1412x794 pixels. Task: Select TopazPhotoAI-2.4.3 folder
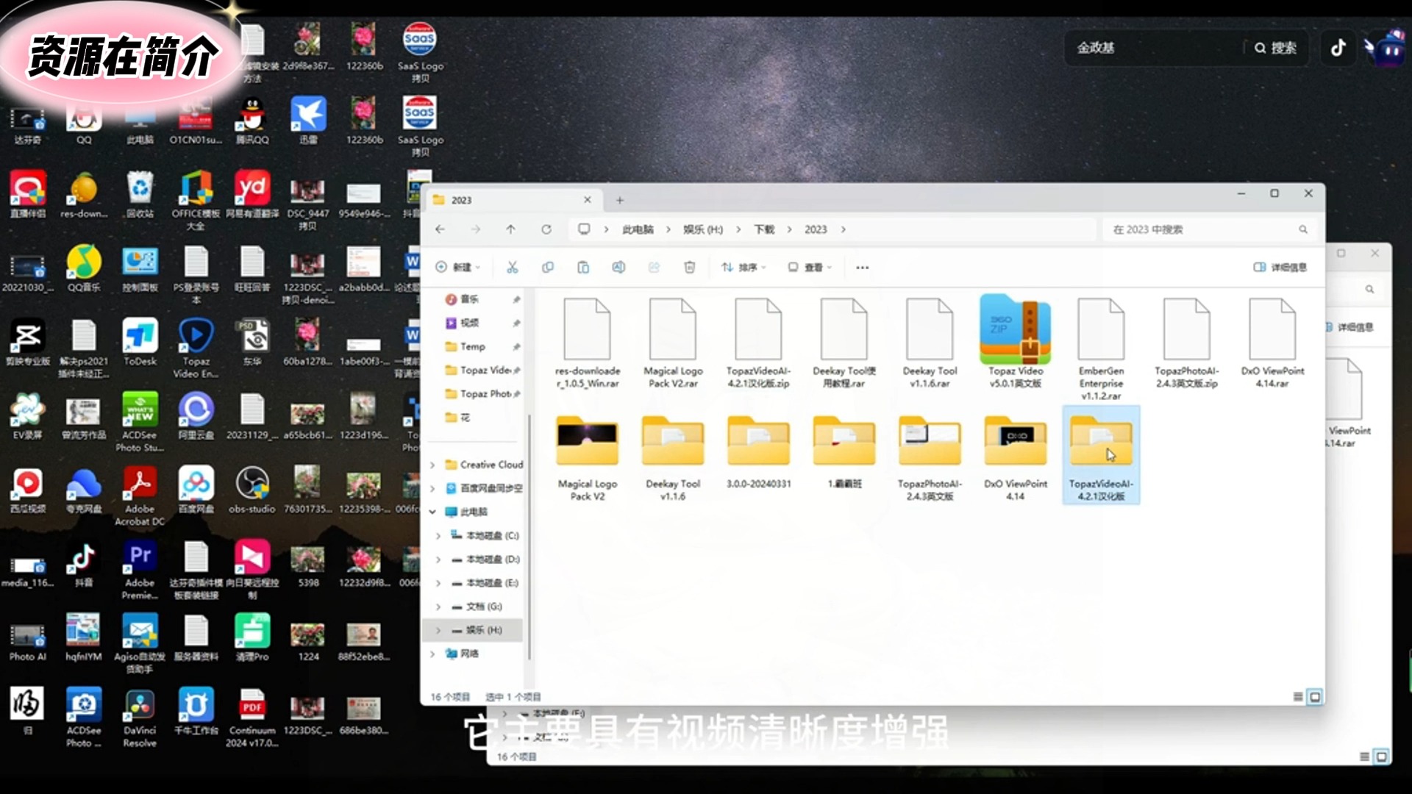(930, 457)
